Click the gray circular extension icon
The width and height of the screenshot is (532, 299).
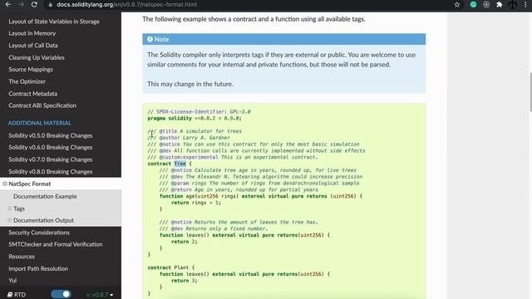(x=486, y=4)
